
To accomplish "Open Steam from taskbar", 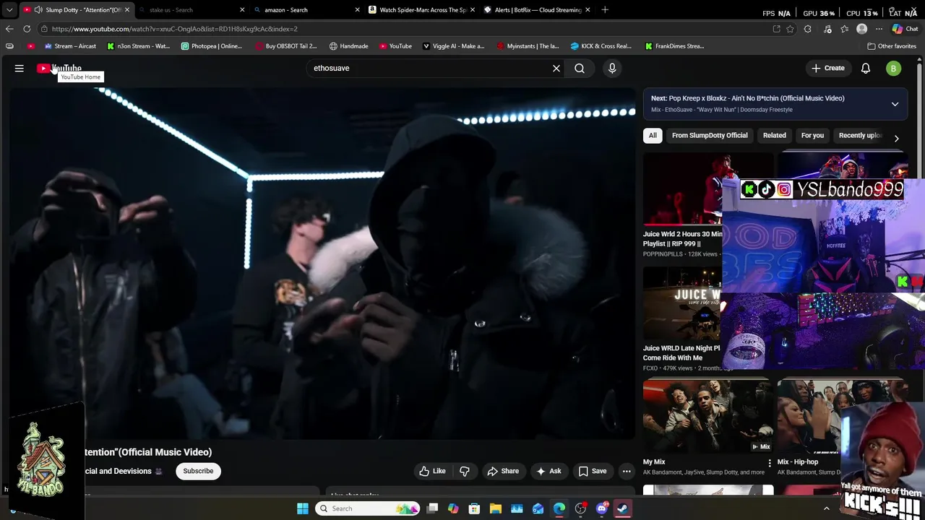I will [x=623, y=508].
